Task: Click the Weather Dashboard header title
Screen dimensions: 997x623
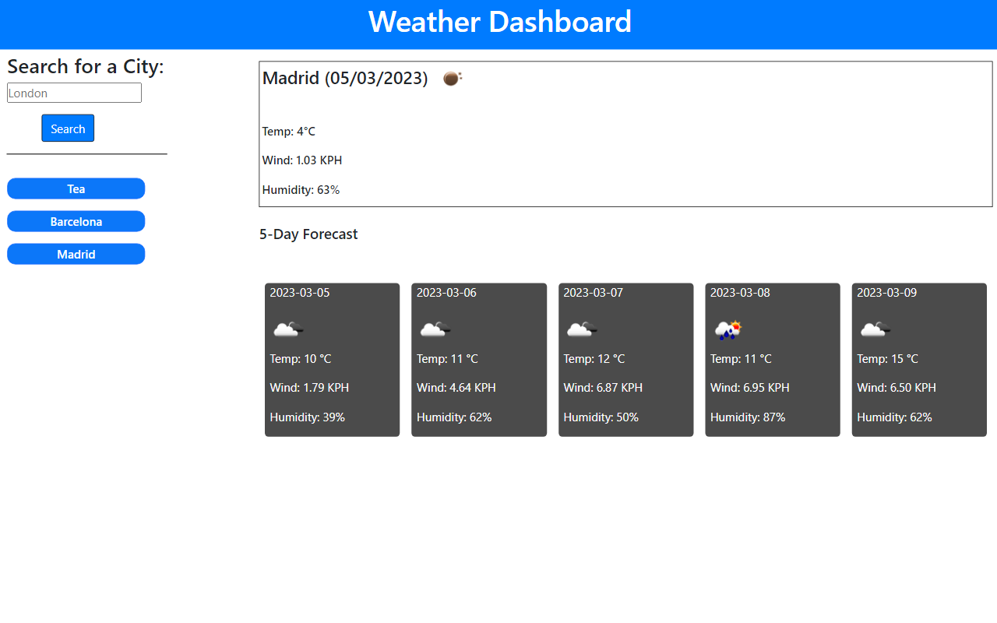Action: pos(499,22)
